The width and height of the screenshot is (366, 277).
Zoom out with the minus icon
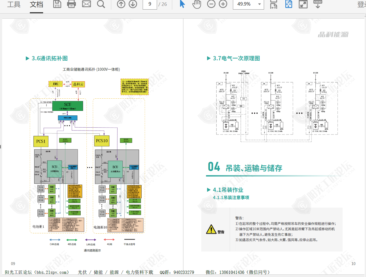pyautogui.click(x=211, y=4)
